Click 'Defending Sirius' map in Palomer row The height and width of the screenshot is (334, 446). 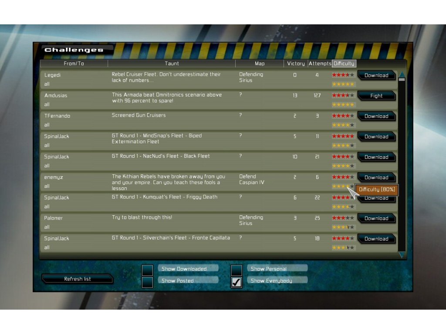[x=251, y=220]
